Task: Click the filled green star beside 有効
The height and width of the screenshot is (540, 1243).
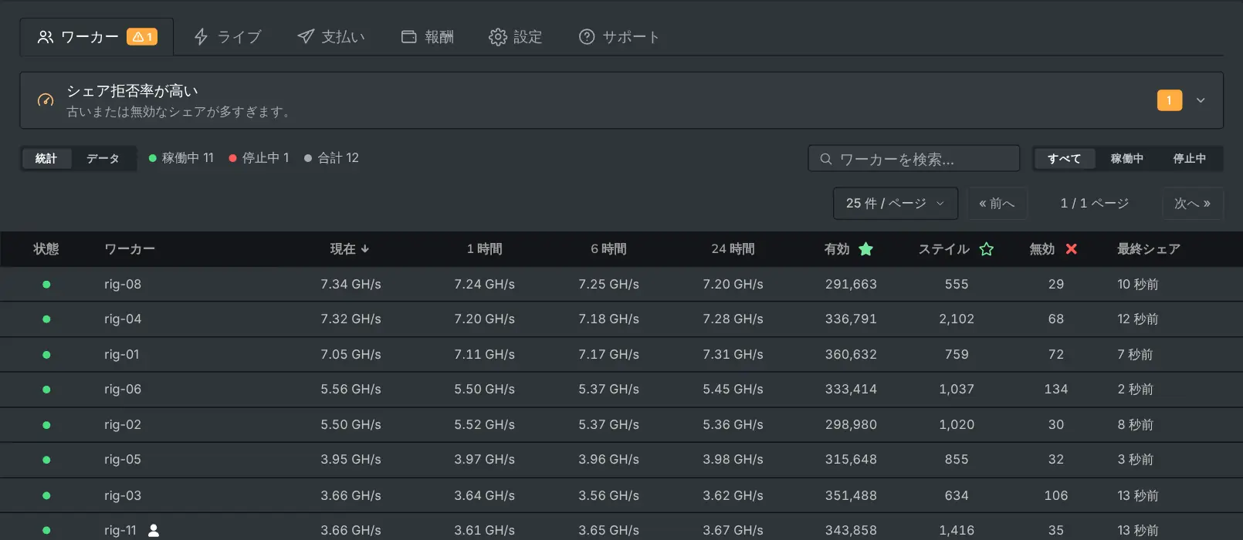Action: [866, 249]
